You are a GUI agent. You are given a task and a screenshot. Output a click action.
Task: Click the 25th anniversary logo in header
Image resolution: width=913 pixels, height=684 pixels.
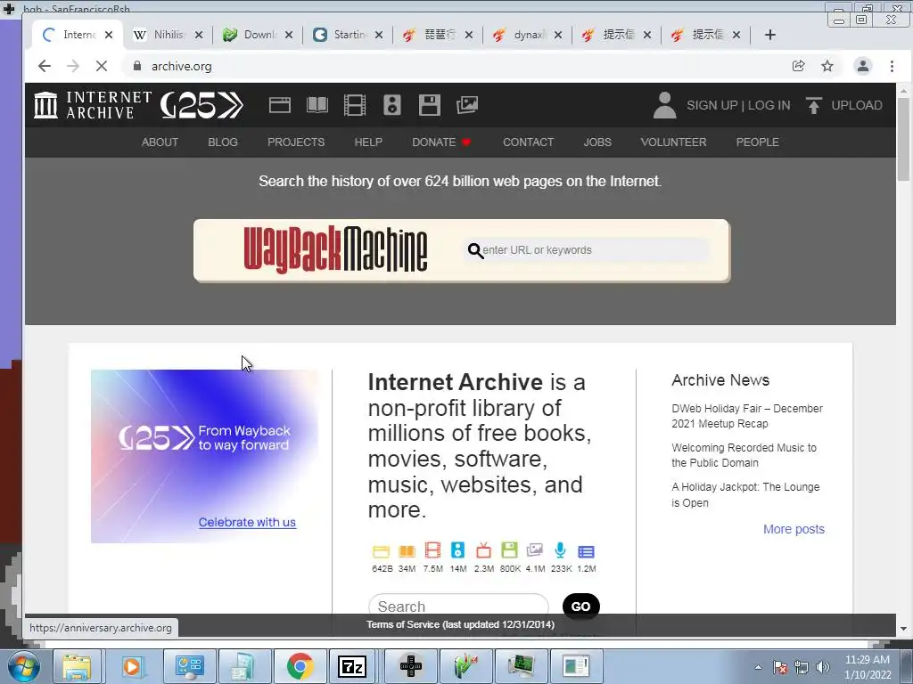[x=202, y=105]
